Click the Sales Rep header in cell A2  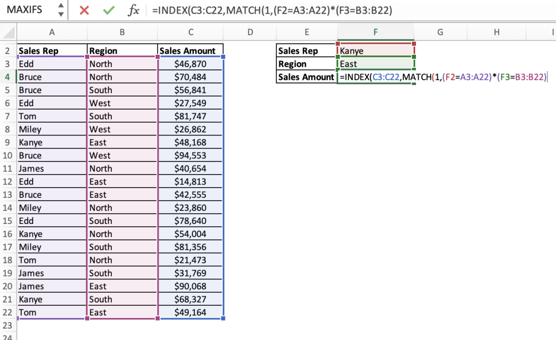[x=52, y=50]
